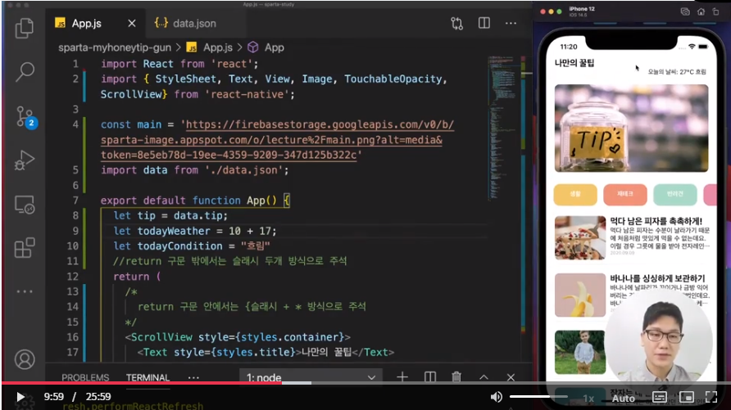Split the terminal
Image resolution: width=731 pixels, height=410 pixels.
click(x=430, y=377)
